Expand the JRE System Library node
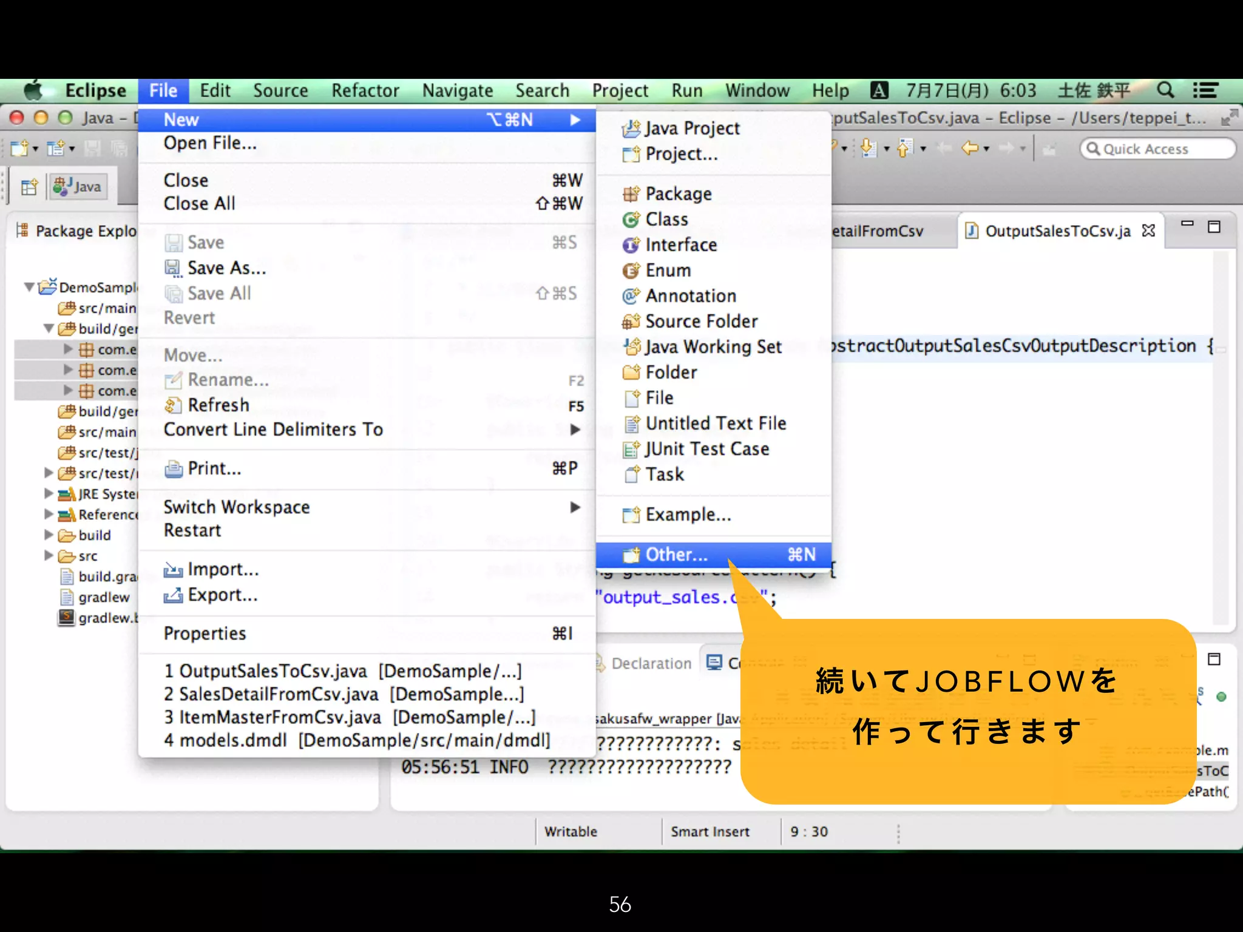The height and width of the screenshot is (932, 1243). [x=49, y=493]
